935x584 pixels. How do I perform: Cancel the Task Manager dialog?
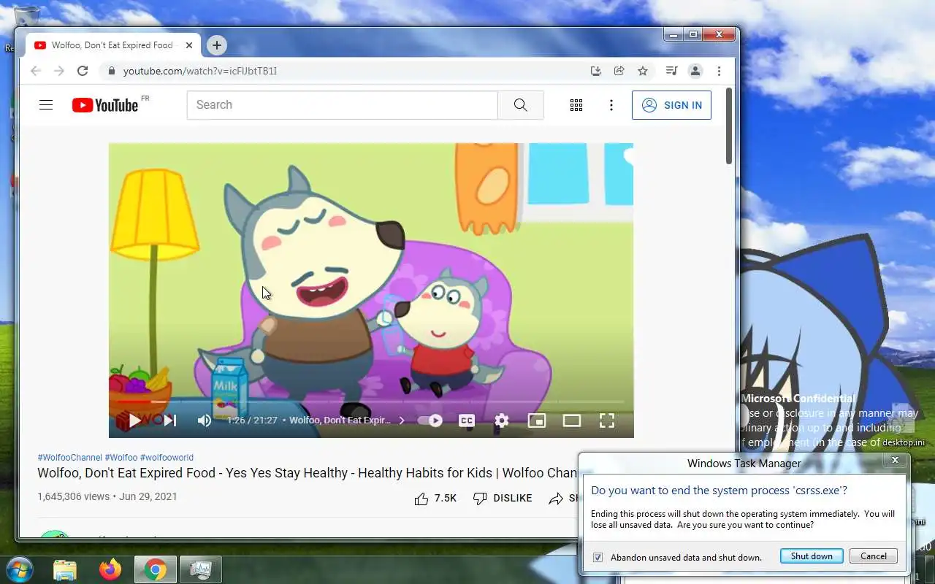click(874, 556)
